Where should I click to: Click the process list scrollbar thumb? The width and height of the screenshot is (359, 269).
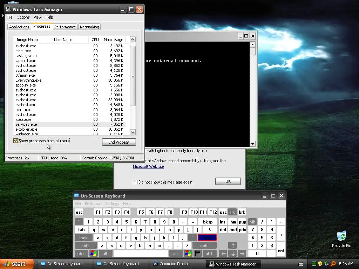[x=133, y=76]
